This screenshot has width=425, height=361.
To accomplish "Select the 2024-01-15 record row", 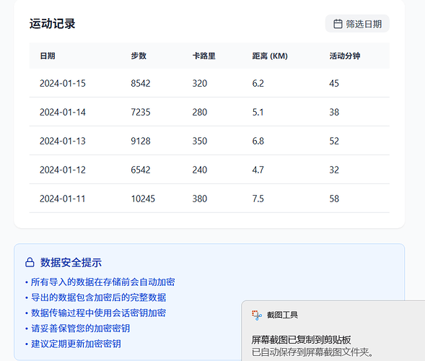I will 209,83.
